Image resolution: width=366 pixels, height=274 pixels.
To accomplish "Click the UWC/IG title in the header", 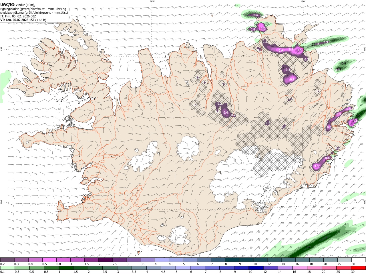I will 7,5.
